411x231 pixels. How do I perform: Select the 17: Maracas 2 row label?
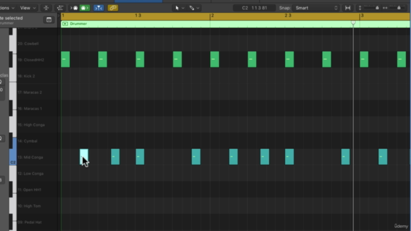(30, 92)
